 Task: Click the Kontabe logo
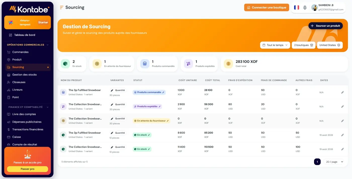point(29,9)
